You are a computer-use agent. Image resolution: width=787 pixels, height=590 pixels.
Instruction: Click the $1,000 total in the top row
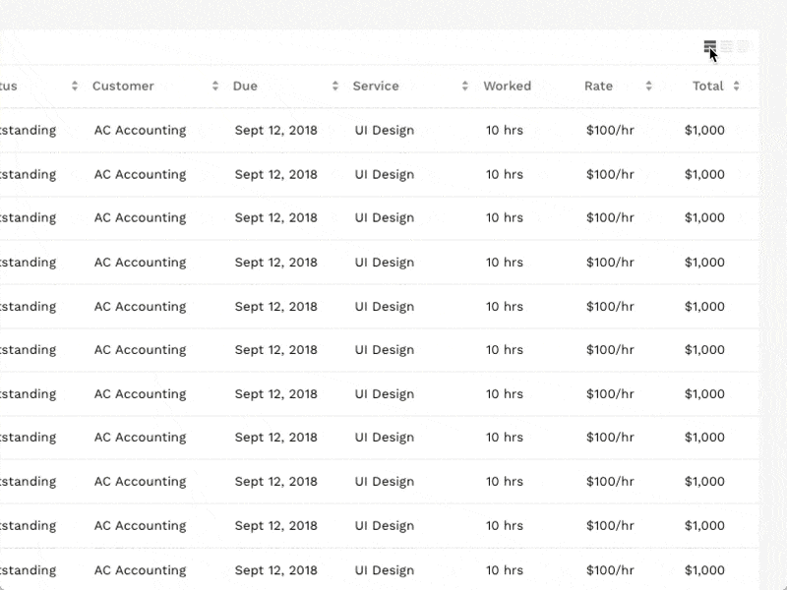tap(702, 130)
